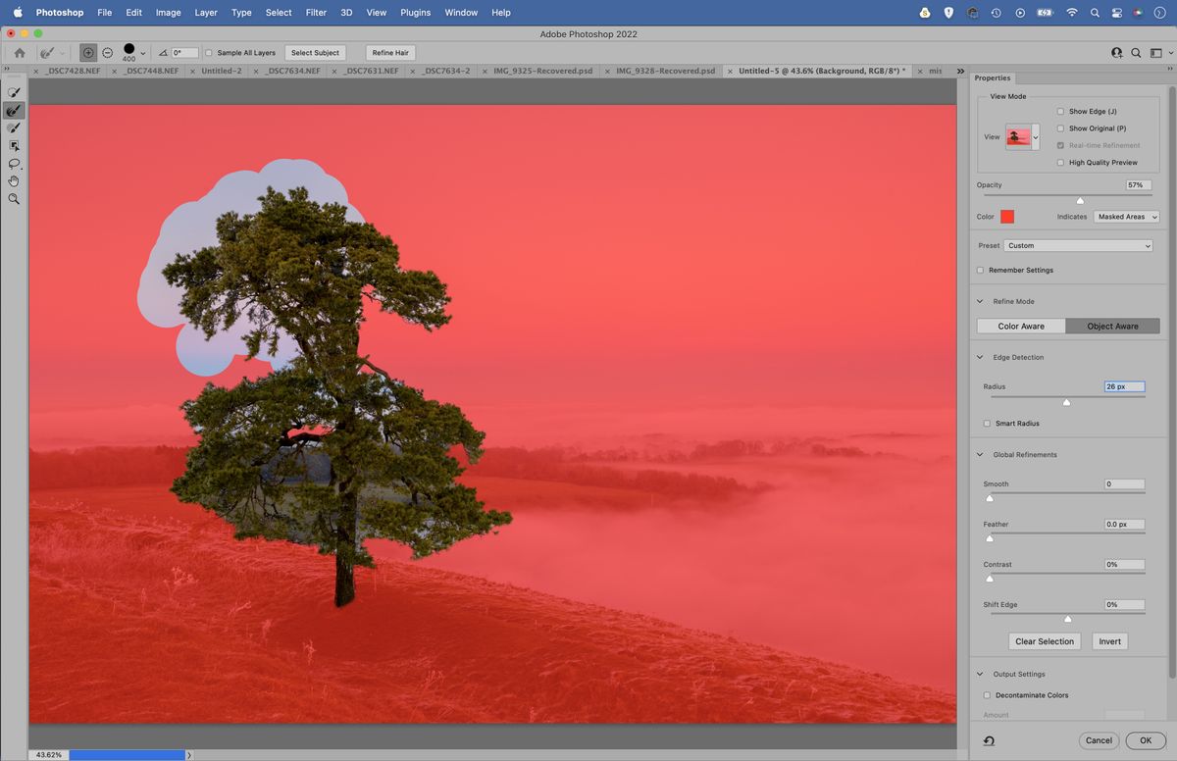Enable the Sample All Layers option
The width and height of the screenshot is (1177, 761).
pyautogui.click(x=210, y=52)
